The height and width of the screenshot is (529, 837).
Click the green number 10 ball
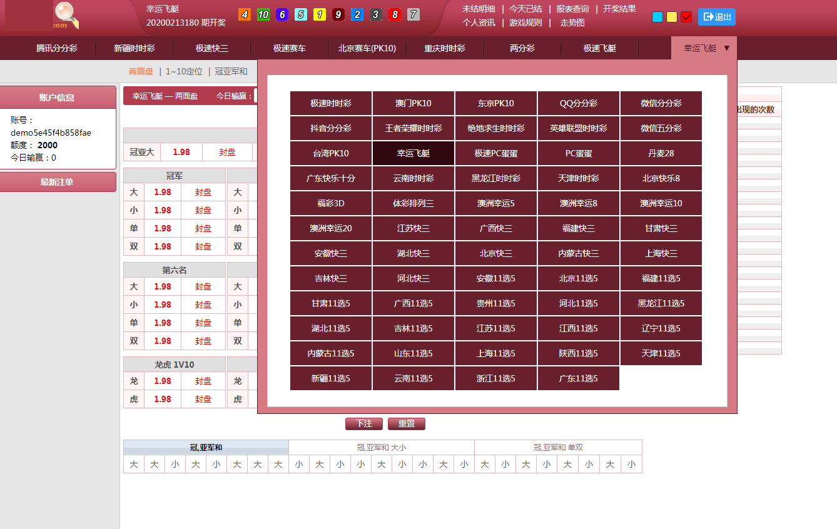263,14
